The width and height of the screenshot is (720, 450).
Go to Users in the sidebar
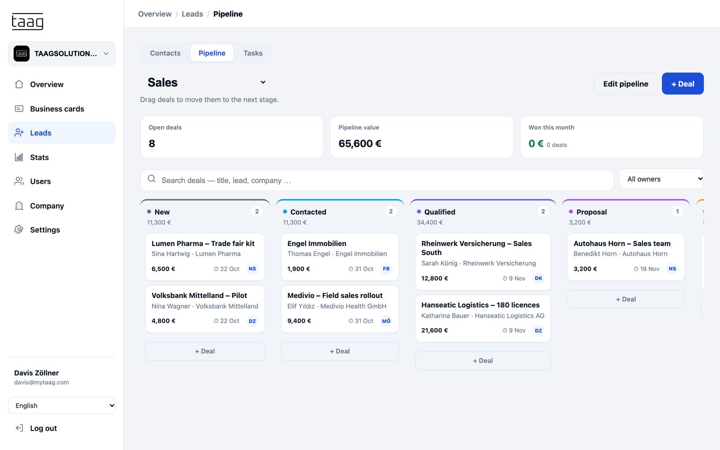62,181
